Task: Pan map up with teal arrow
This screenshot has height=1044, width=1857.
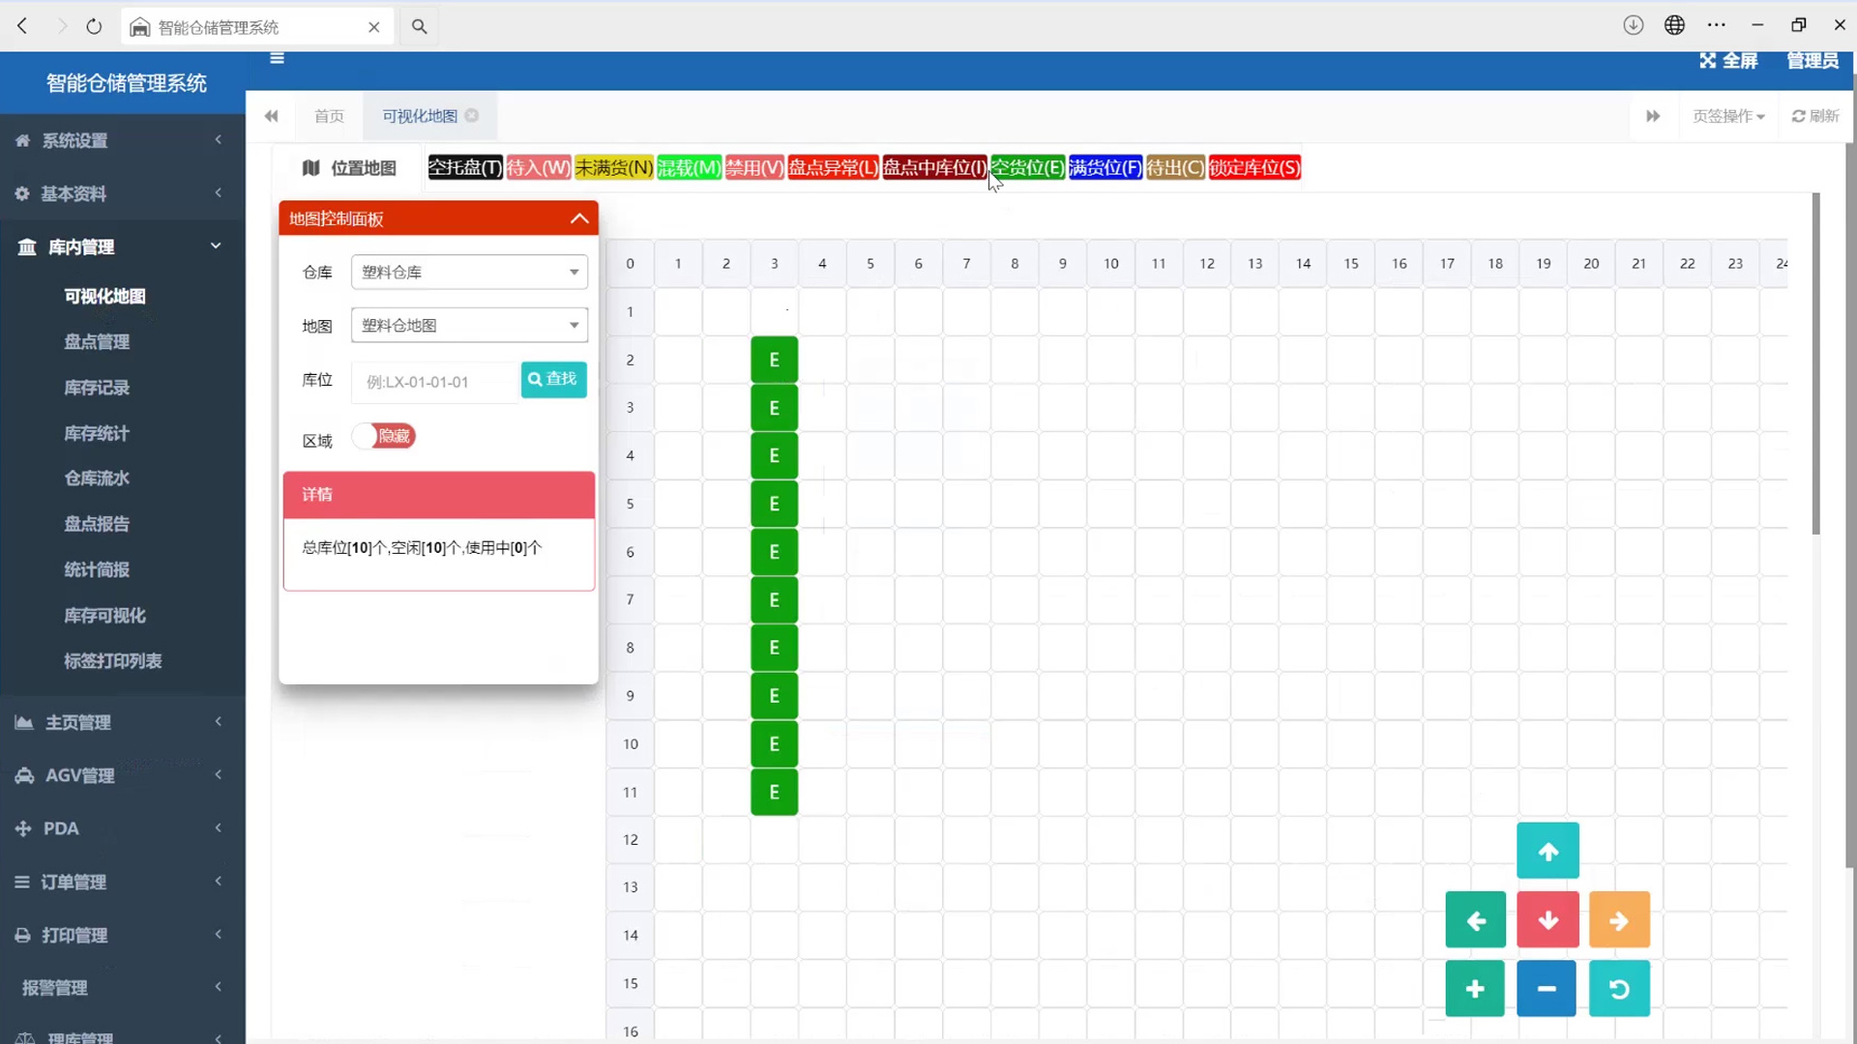Action: pos(1547,851)
